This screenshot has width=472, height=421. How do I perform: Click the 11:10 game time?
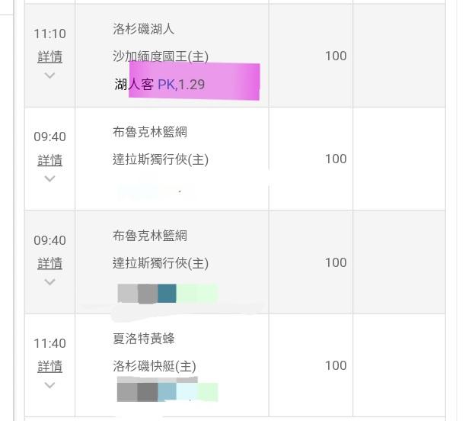pyautogui.click(x=49, y=34)
